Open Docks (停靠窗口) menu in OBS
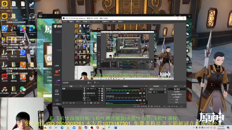The height and width of the screenshot is (130, 232). [x=86, y=21]
